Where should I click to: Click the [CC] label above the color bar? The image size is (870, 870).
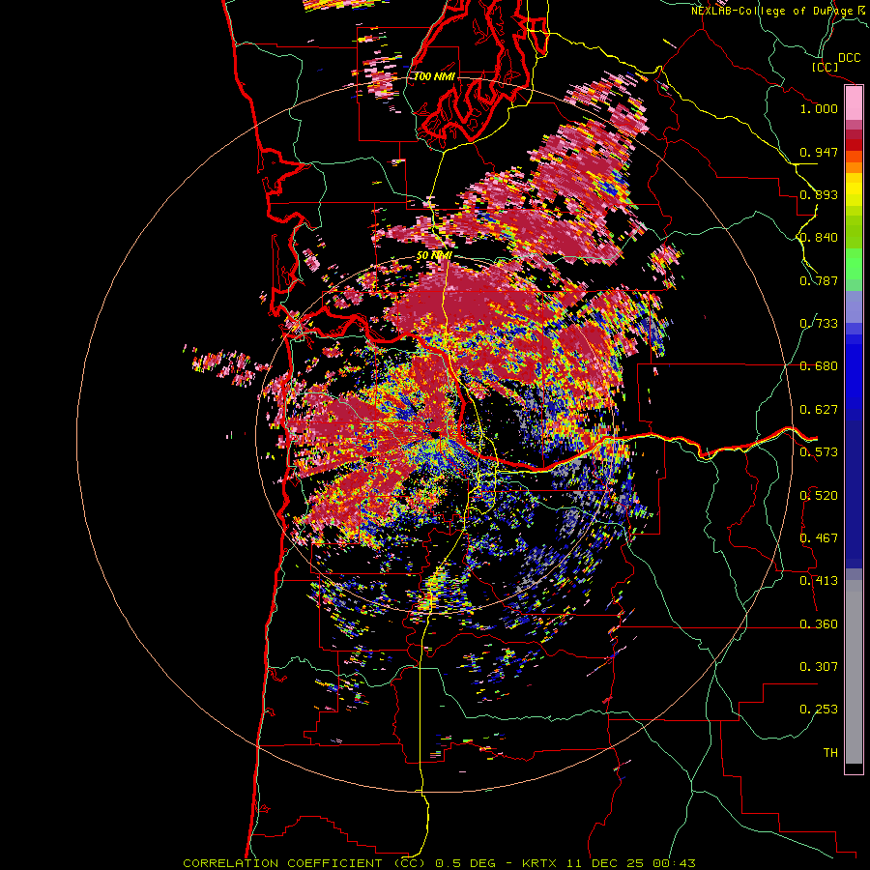(x=825, y=67)
